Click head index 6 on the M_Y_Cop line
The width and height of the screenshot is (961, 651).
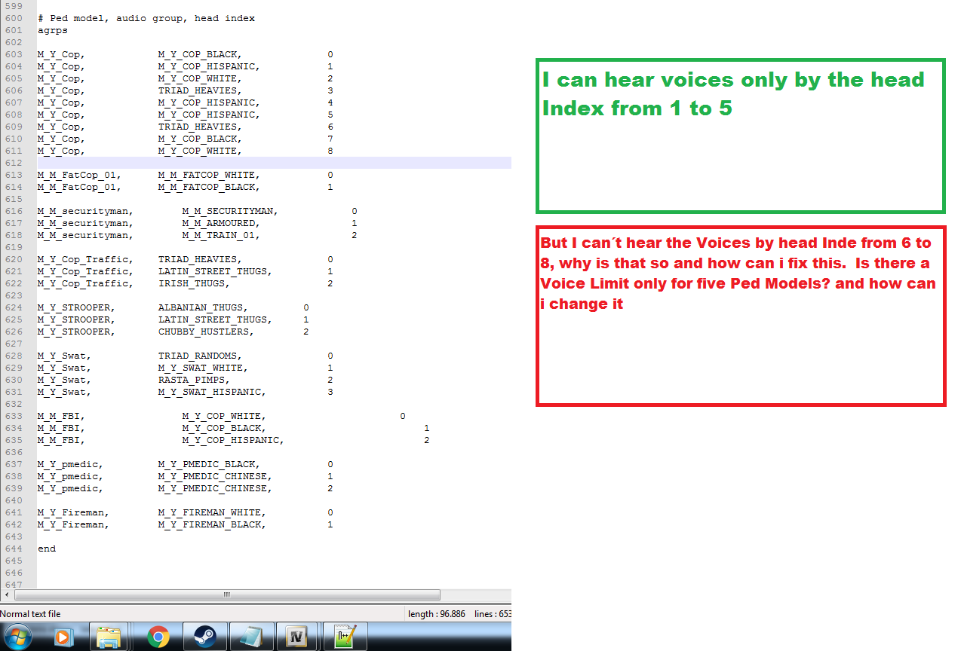click(x=330, y=127)
